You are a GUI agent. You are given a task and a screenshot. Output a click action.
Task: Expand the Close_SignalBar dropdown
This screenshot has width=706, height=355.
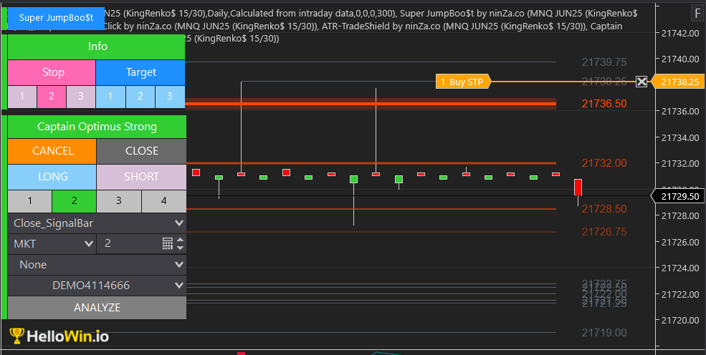(97, 223)
